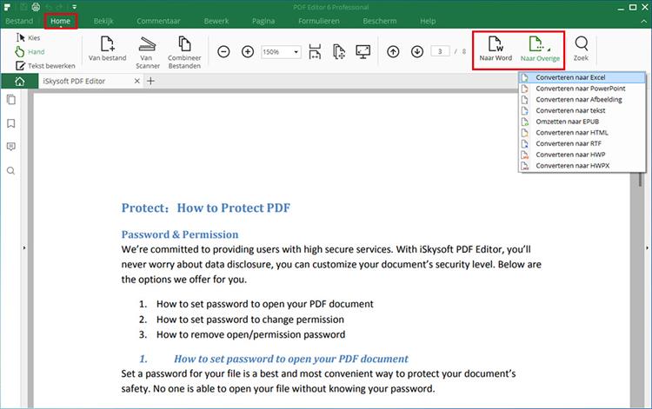Open Naar Overige conversion dropdown
Image resolution: width=652 pixels, height=409 pixels.
pyautogui.click(x=540, y=49)
